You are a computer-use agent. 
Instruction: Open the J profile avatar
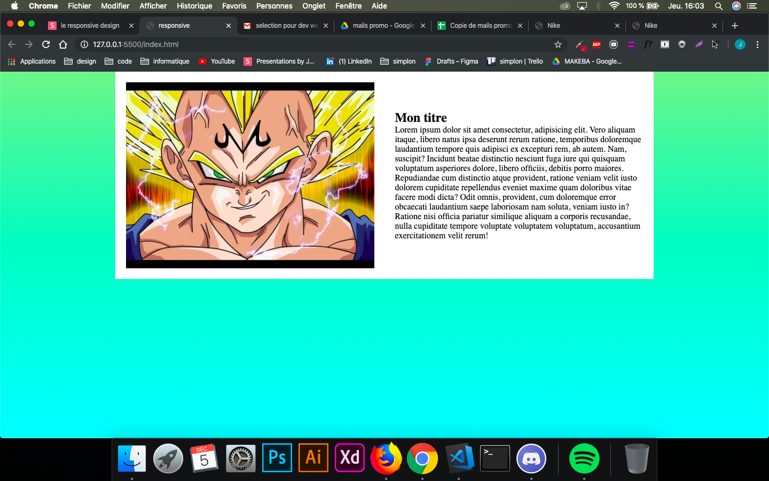(740, 44)
